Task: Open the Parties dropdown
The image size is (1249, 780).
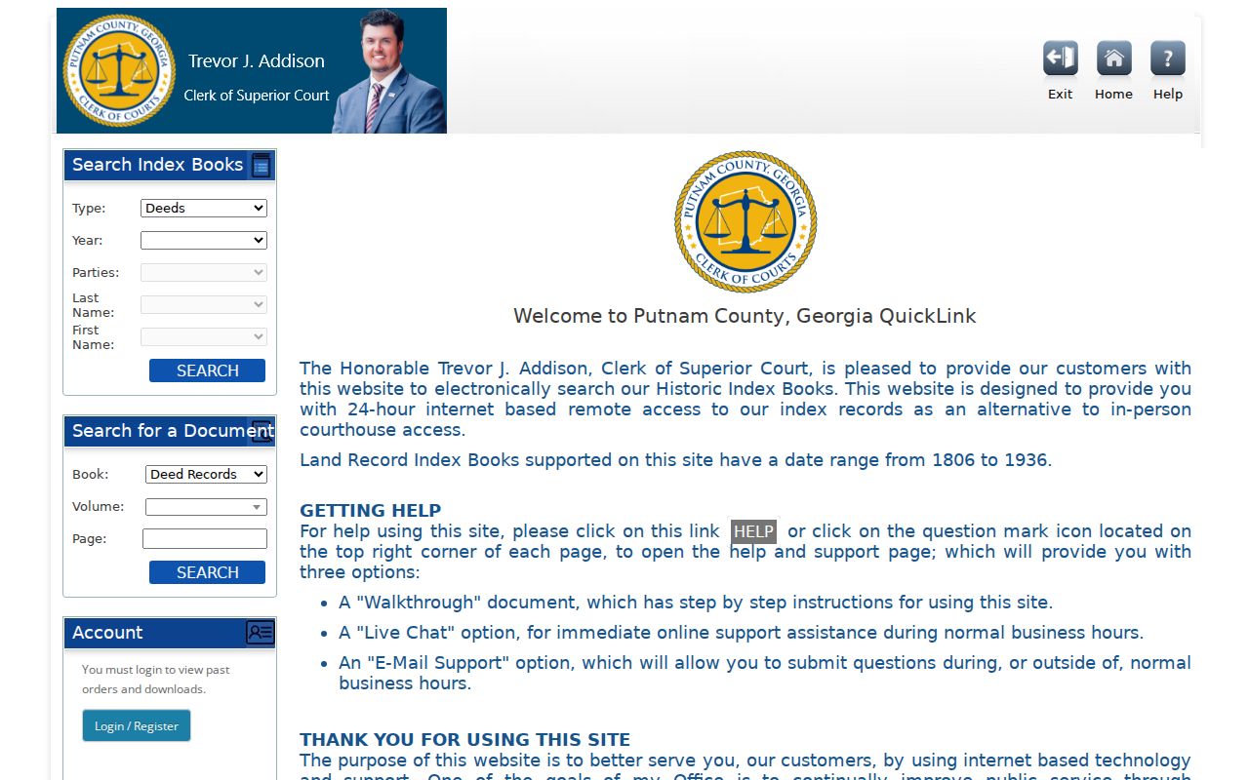Action: [x=204, y=272]
